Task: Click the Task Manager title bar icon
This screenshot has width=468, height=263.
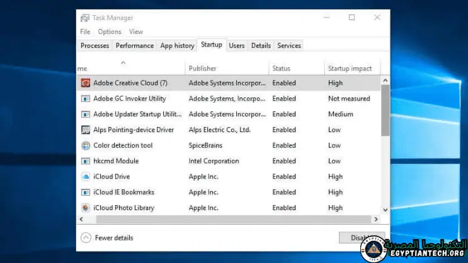Action: (85, 18)
